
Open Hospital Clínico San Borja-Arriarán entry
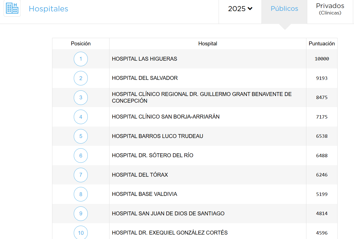(165, 117)
